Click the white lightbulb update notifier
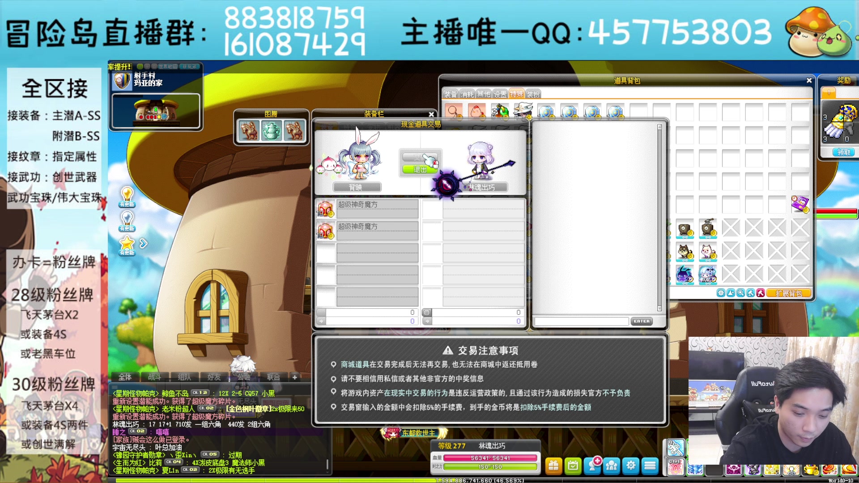859x483 pixels. click(127, 221)
